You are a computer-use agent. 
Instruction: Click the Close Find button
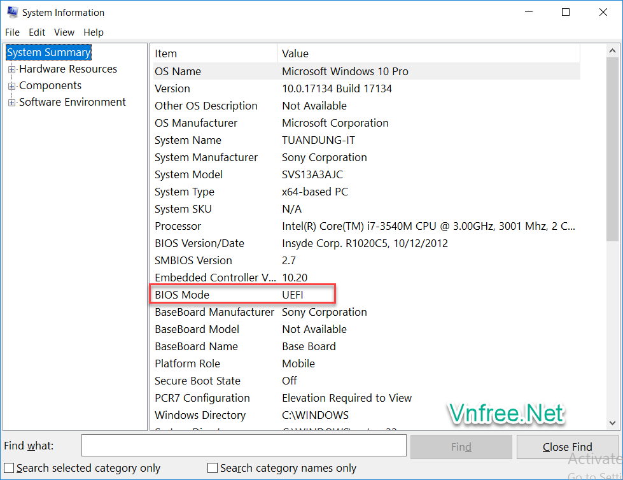click(567, 447)
